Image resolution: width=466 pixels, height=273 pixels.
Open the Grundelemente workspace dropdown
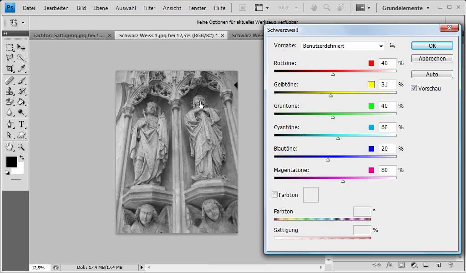[x=406, y=8]
